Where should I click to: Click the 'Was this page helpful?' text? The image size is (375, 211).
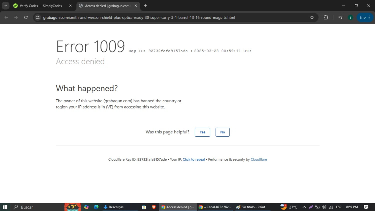(167, 132)
